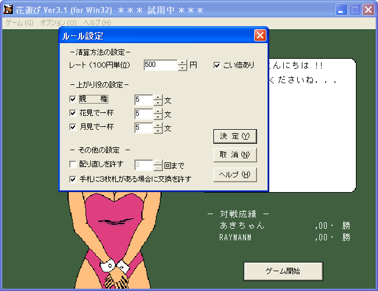Close the ルール設定 dialog with the red X

tap(260, 36)
